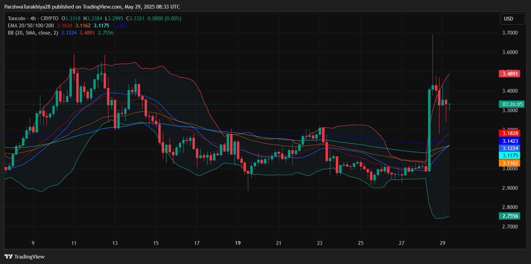The width and height of the screenshot is (531, 264).
Task: Click the red 3.4891 upper band price label
Action: [509, 74]
